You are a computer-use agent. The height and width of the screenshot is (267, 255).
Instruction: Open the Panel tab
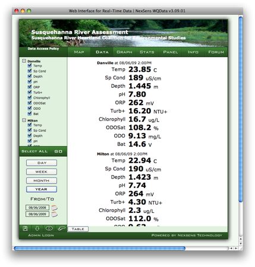click(171, 52)
